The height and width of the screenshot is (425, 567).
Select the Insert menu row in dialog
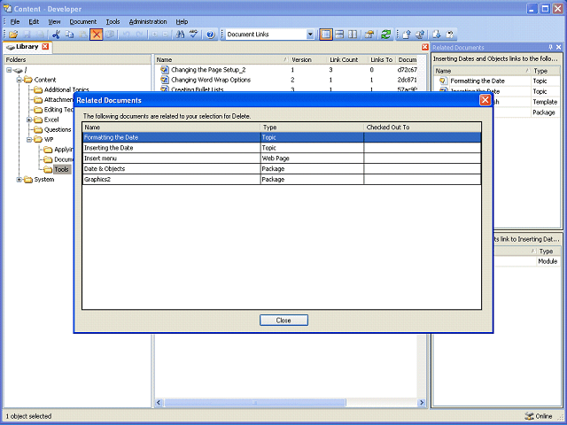(x=282, y=158)
